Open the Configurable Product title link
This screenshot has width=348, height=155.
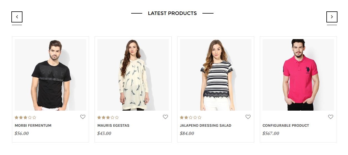pyautogui.click(x=286, y=126)
